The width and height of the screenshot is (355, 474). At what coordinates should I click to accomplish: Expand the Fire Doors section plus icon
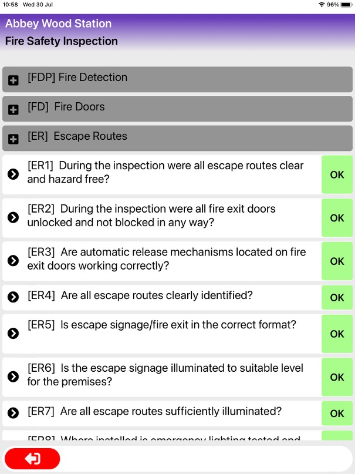(13, 110)
